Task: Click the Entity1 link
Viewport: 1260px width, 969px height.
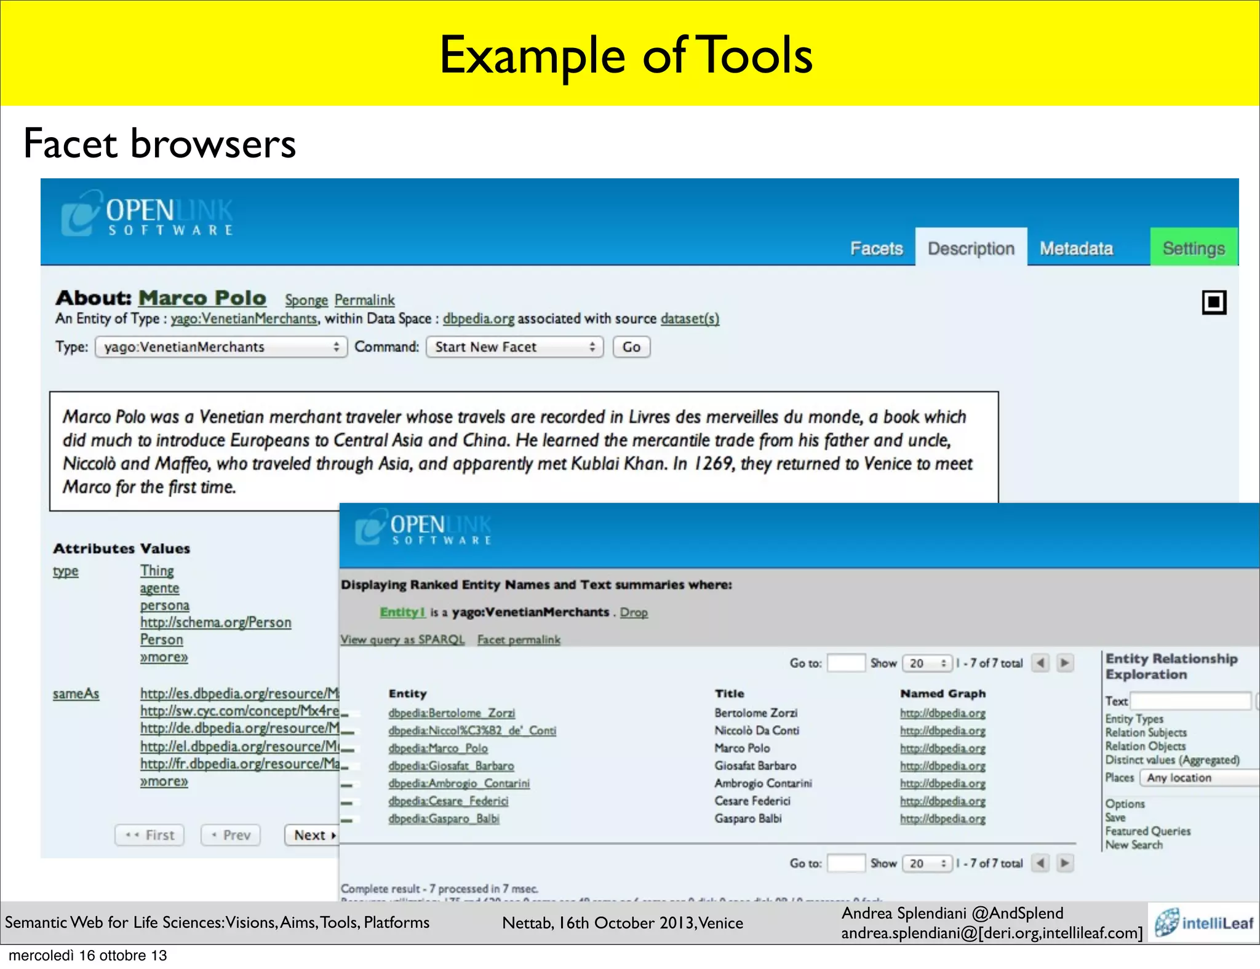Action: 402,612
